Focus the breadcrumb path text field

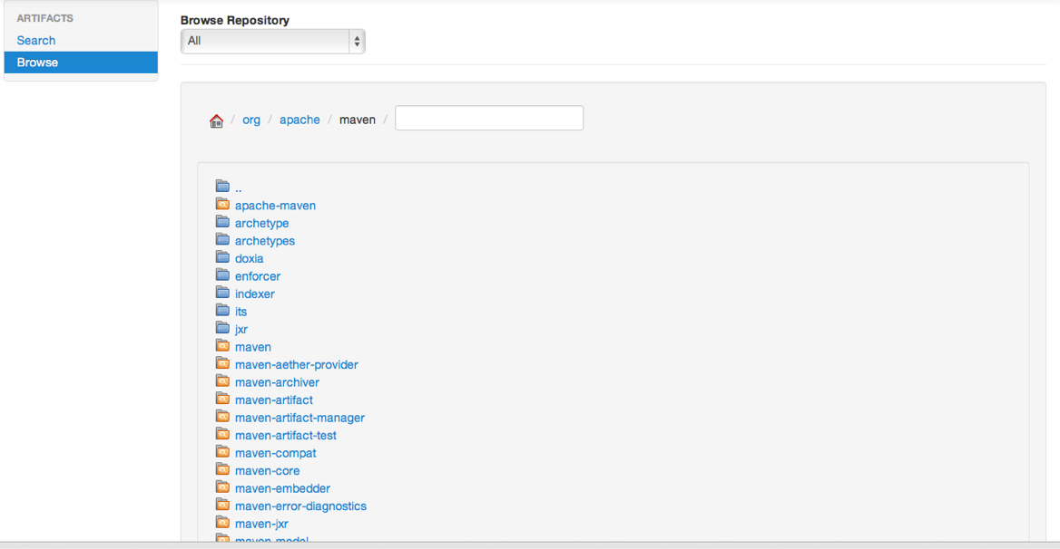pos(489,119)
